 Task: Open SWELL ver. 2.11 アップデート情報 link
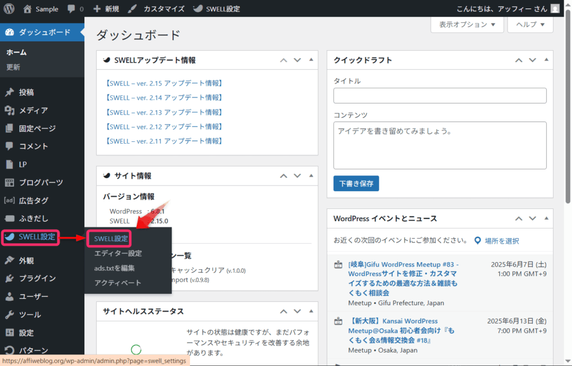pos(164,141)
